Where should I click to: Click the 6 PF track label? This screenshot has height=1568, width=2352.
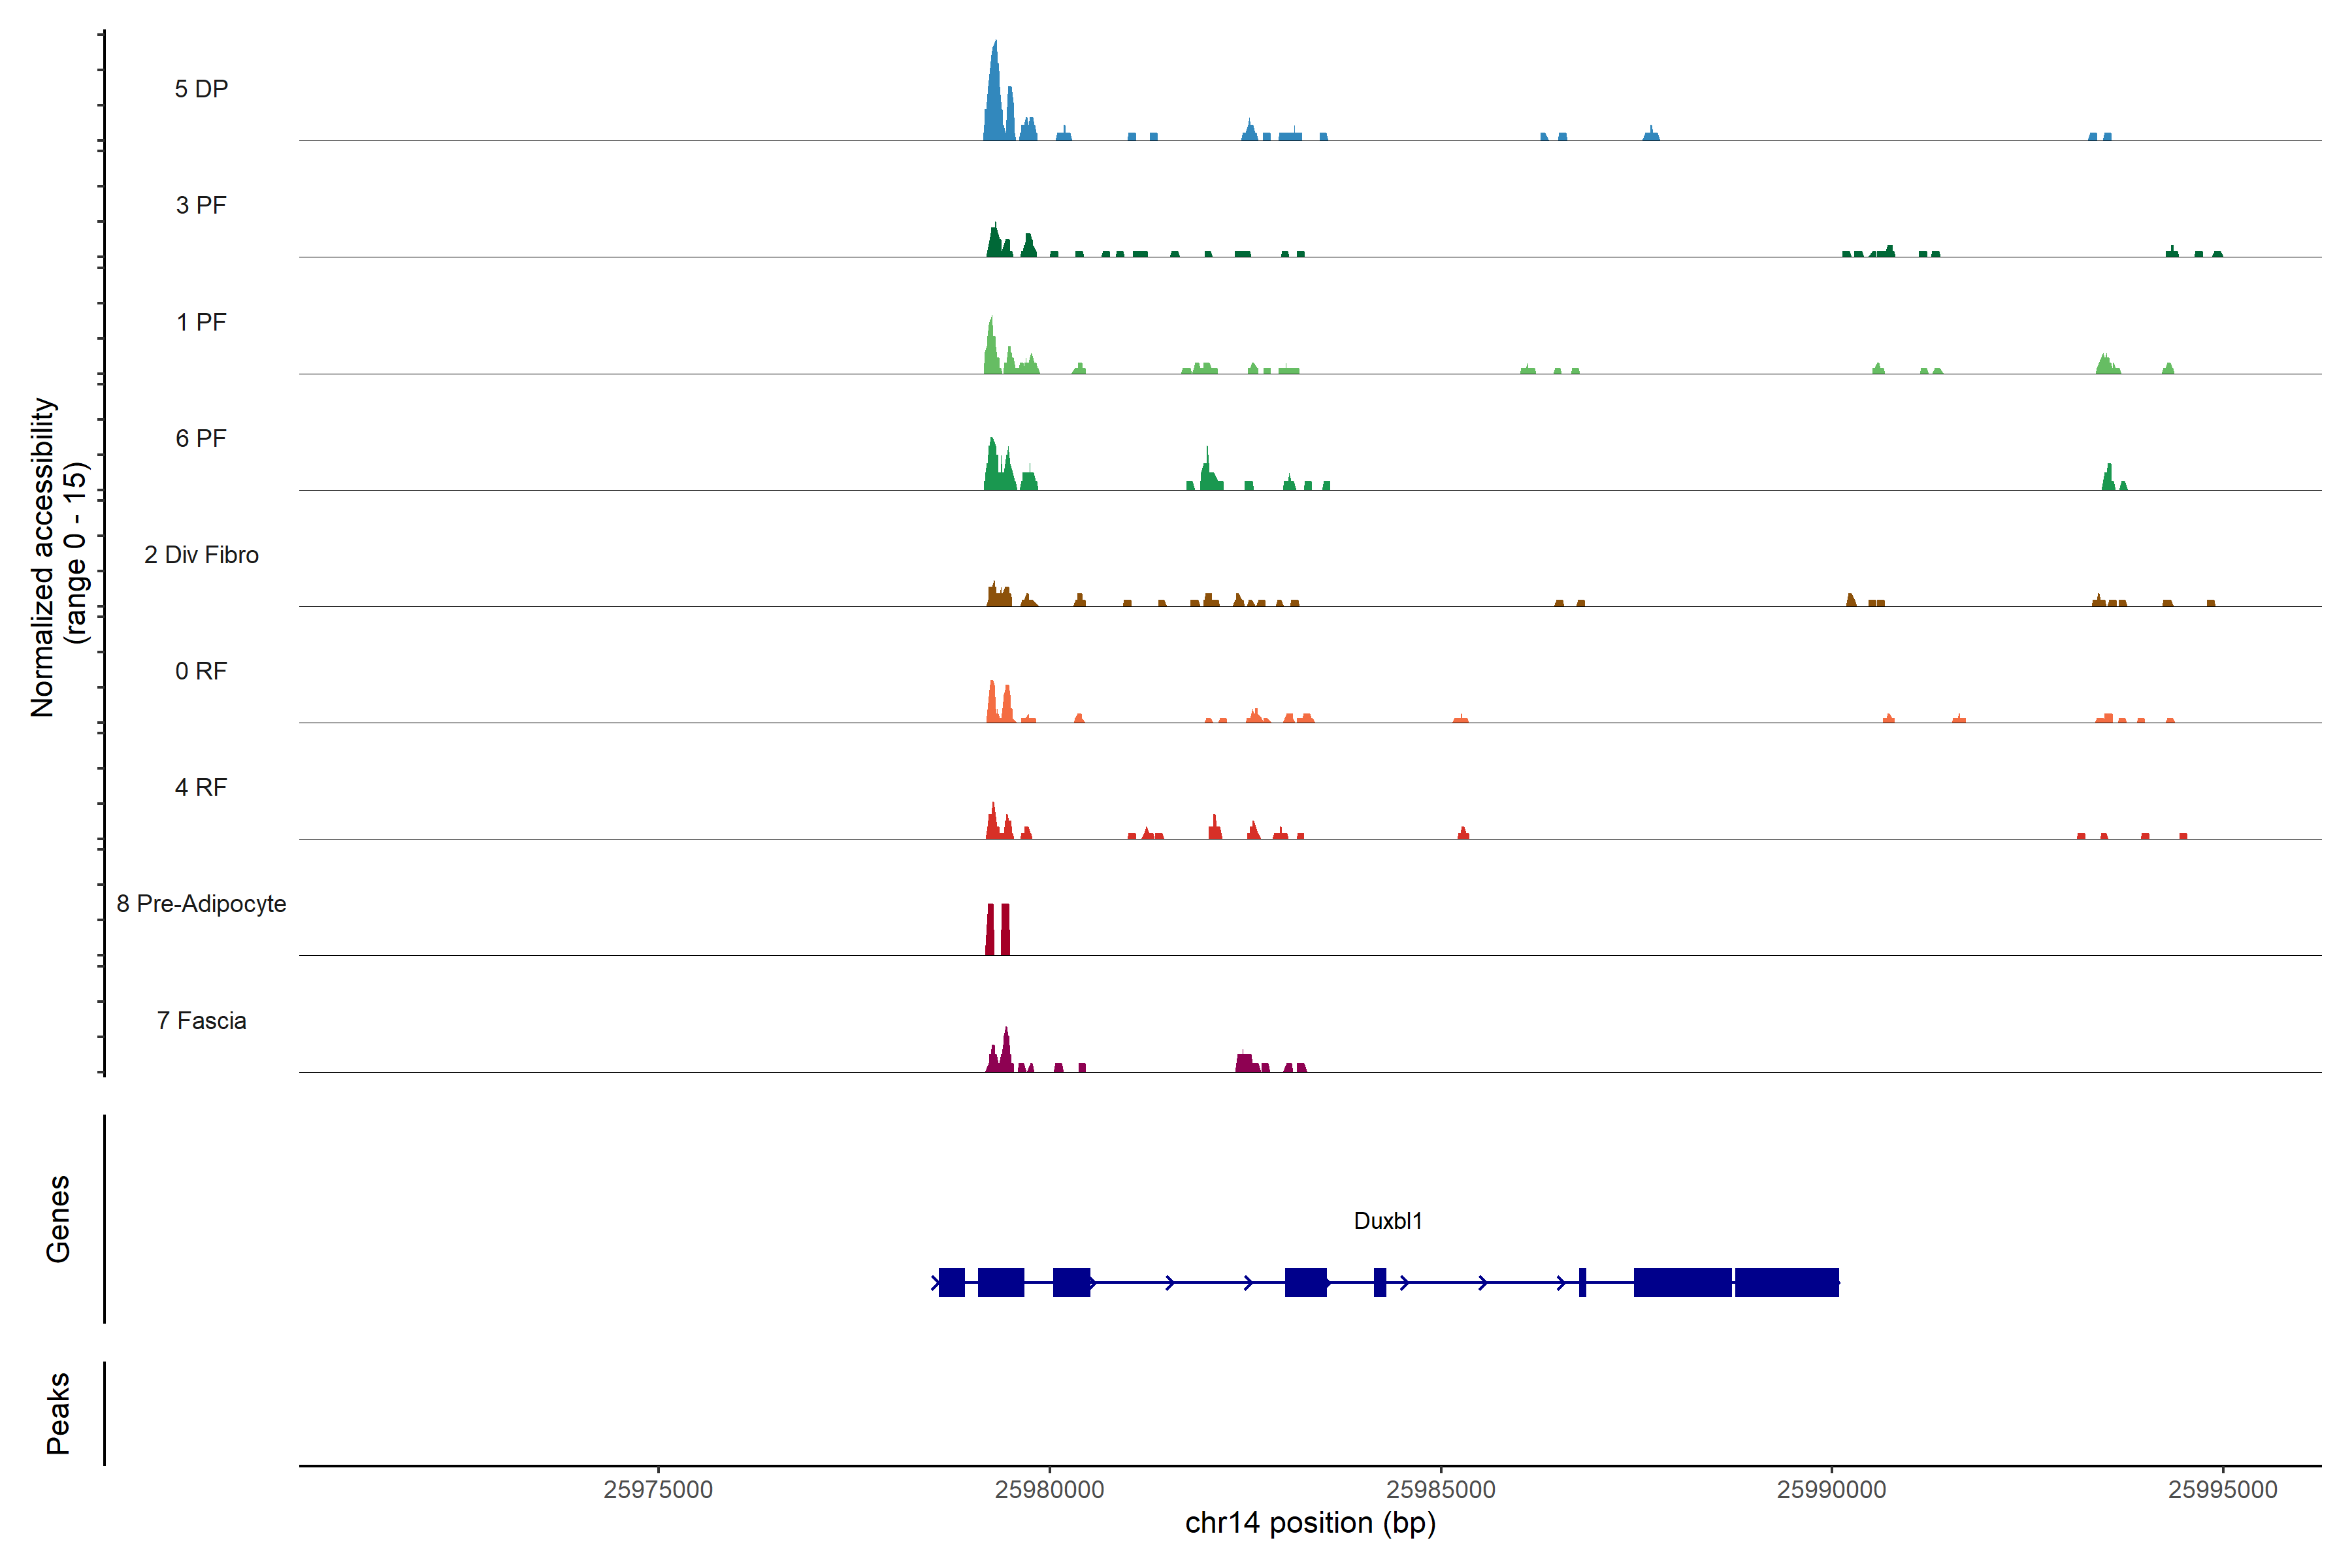(201, 438)
